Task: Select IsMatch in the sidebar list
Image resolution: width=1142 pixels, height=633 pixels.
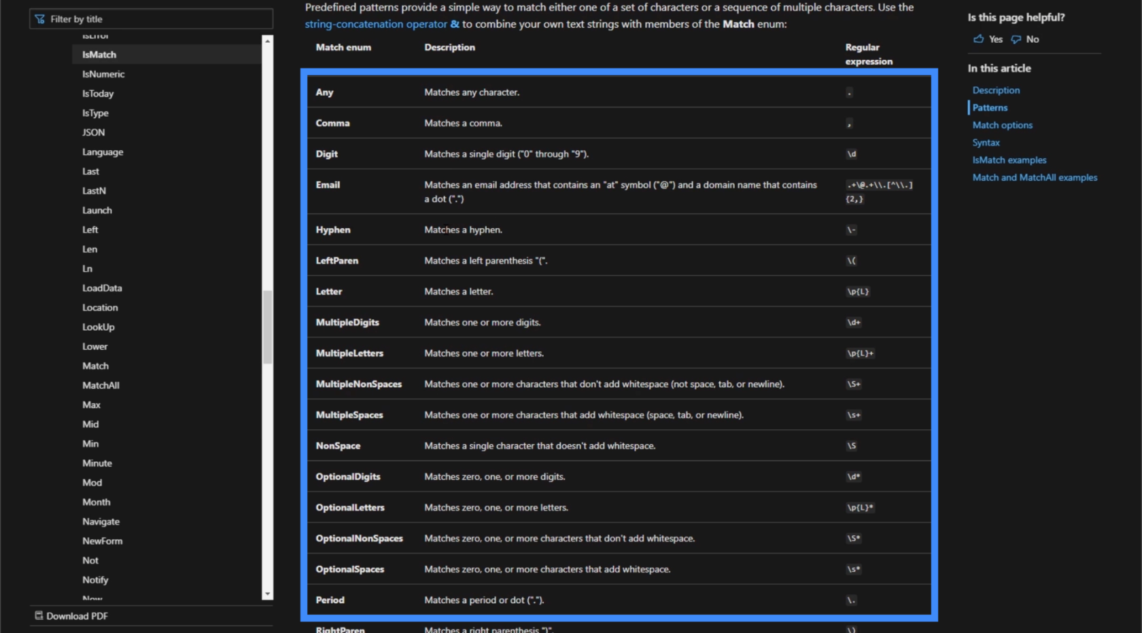Action: pos(167,54)
